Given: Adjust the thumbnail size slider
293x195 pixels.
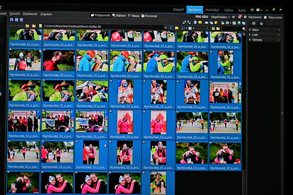Looking at the screenshot, I should [x=201, y=28].
